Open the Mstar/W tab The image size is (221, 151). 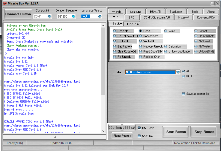pyautogui.click(x=183, y=17)
